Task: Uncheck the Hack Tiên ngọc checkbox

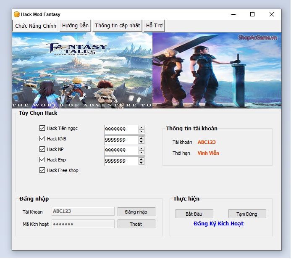Action: pos(42,128)
